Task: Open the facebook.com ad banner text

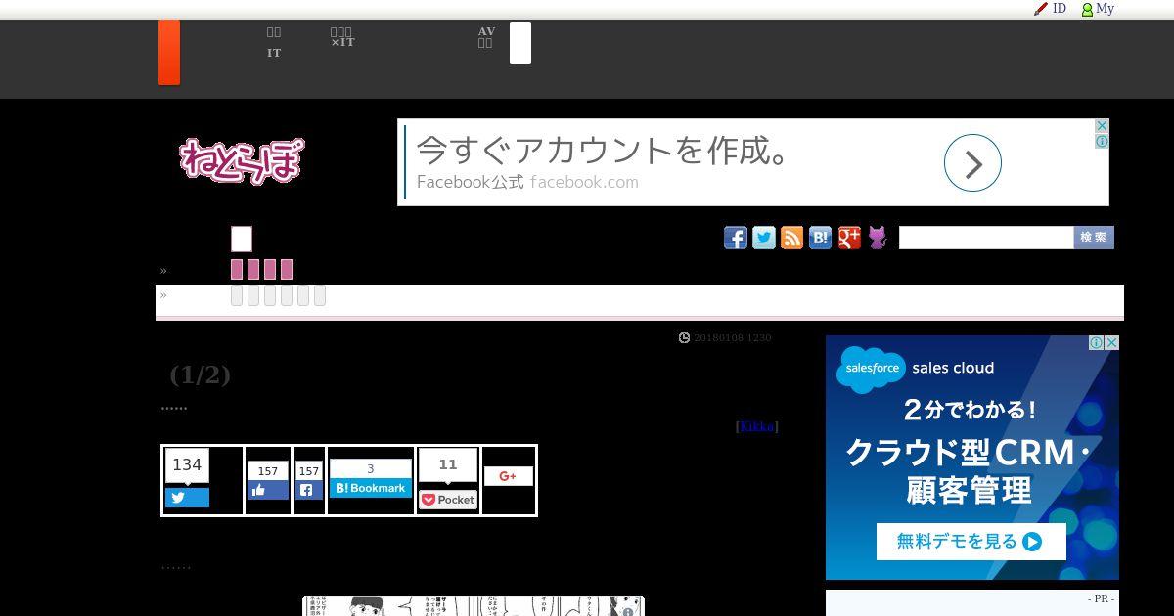Action: (584, 182)
